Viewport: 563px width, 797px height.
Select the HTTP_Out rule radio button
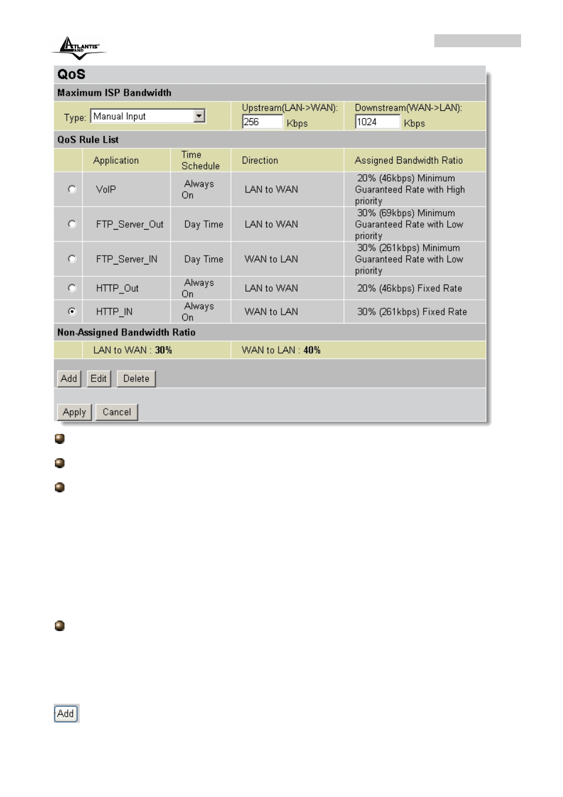[72, 288]
